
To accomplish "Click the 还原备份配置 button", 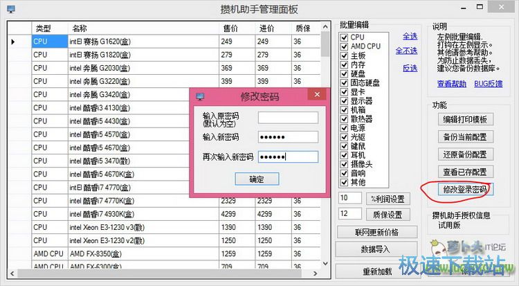I will coord(466,154).
